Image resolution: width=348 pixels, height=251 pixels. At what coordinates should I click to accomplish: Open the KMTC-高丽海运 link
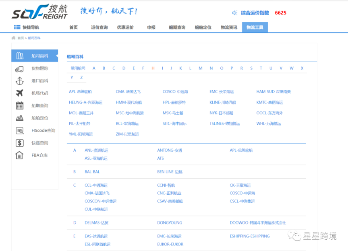click(269, 102)
